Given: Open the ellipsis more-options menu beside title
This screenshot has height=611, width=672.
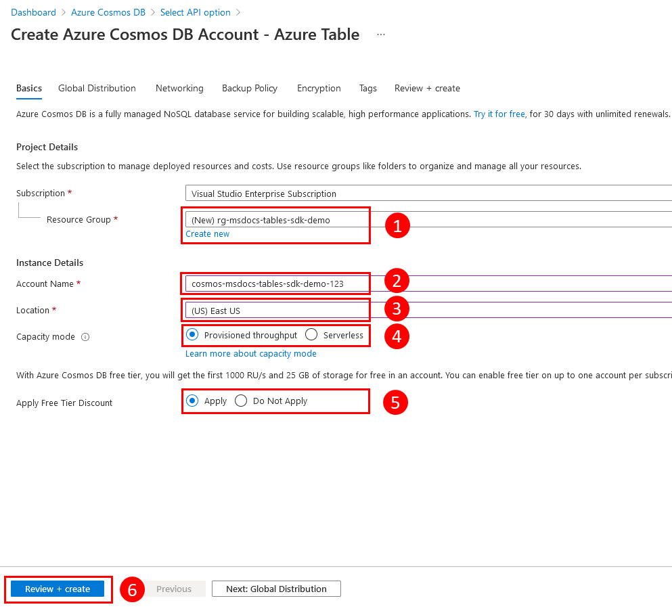Looking at the screenshot, I should tap(380, 35).
